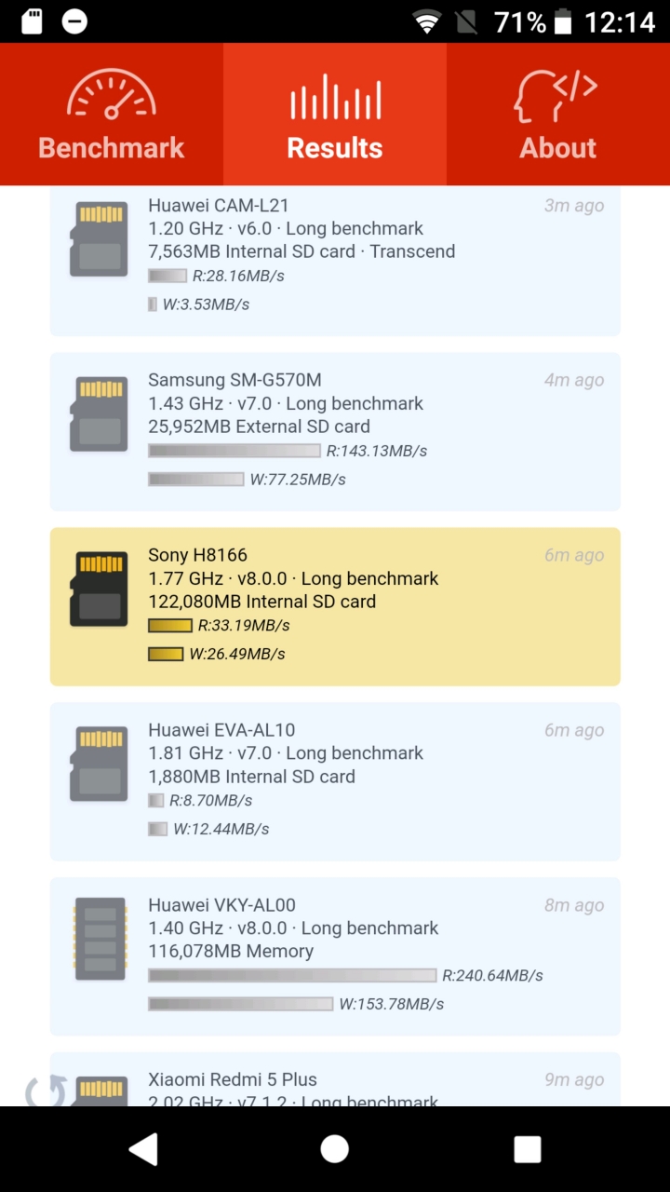This screenshot has height=1192, width=670.
Task: Tap the Huawei CAM-L21 SD card icon
Action: pos(99,239)
